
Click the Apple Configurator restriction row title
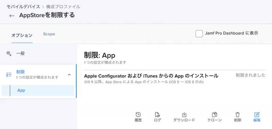pyautogui.click(x=151, y=76)
